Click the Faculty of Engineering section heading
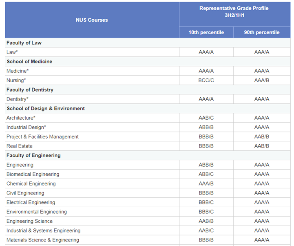 tap(33, 155)
